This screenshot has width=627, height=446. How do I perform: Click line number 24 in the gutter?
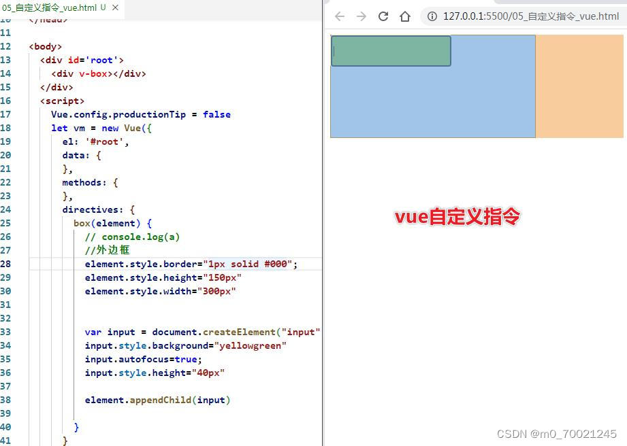pyautogui.click(x=5, y=209)
